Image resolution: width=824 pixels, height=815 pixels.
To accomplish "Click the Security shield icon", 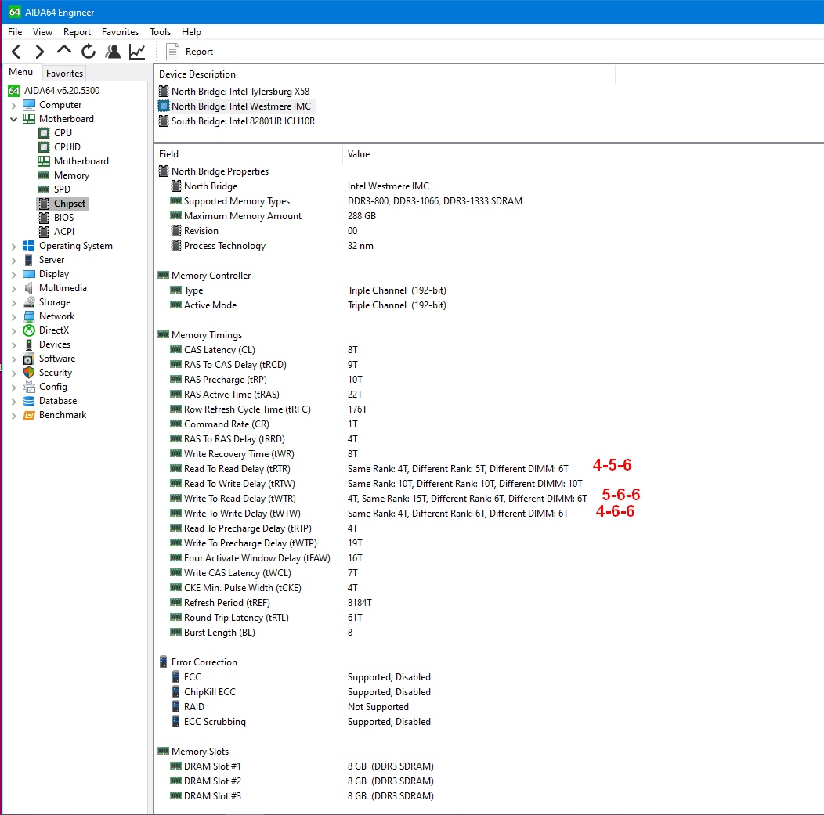I will tap(29, 373).
